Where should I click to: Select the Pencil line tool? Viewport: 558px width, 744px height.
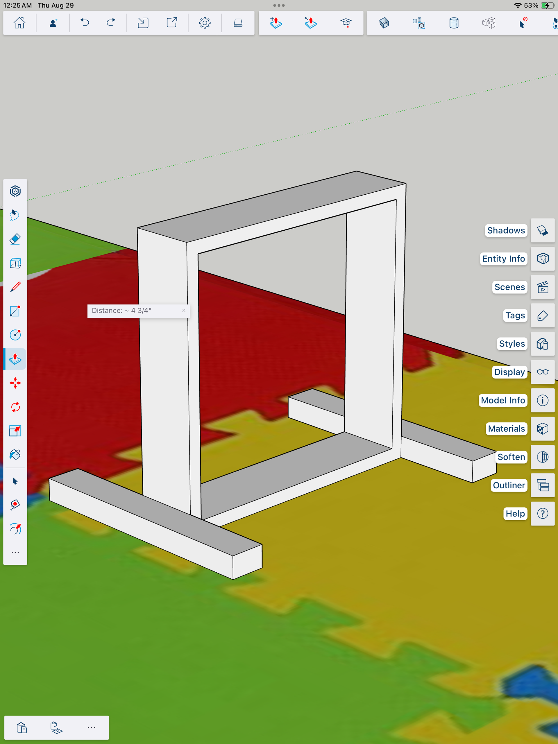[x=15, y=287]
